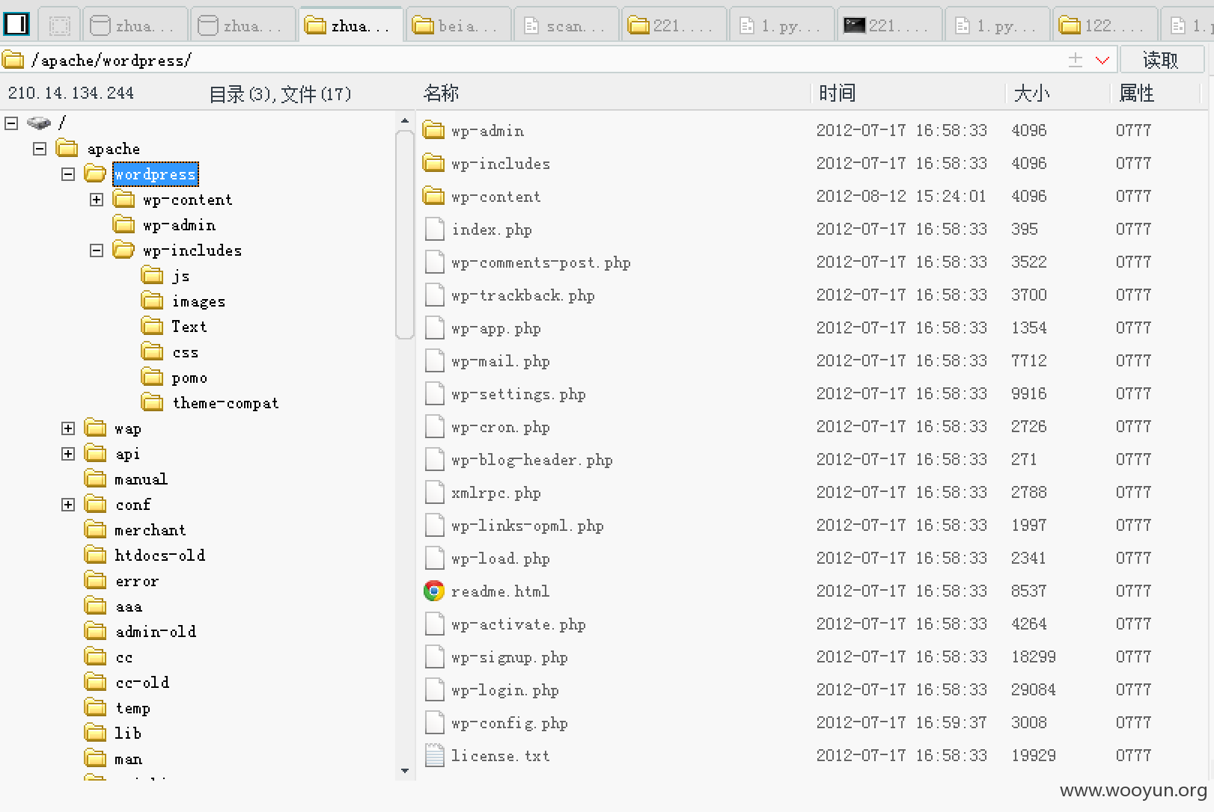The width and height of the screenshot is (1214, 812).
Task: Open the wp-content folder icon in file list
Action: (x=433, y=196)
